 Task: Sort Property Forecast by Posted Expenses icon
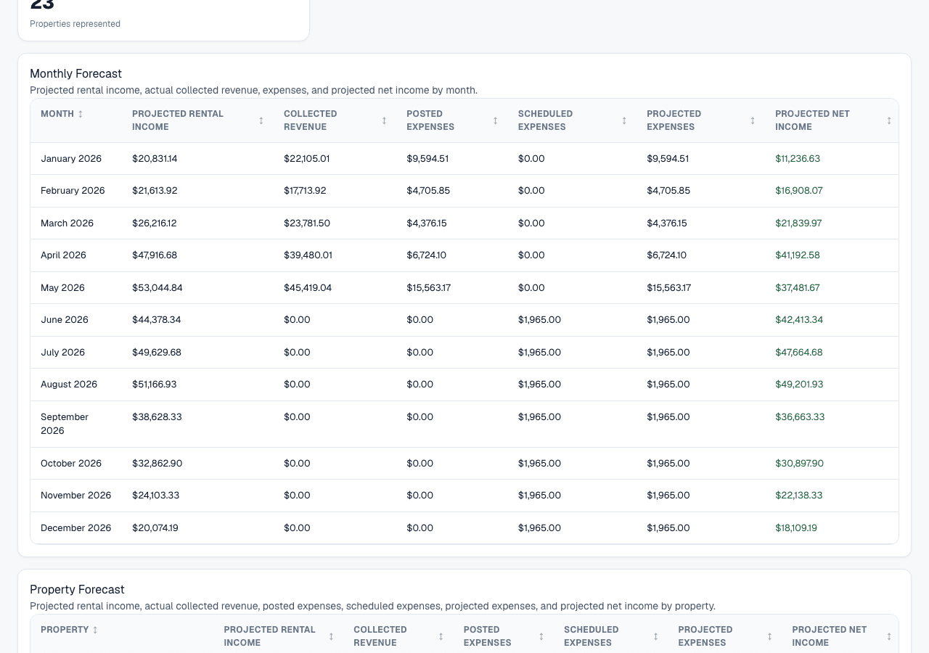click(541, 636)
